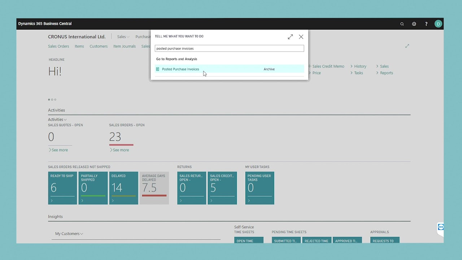
Task: Open the Posted Purchase Invoices search result
Action: pos(229,69)
